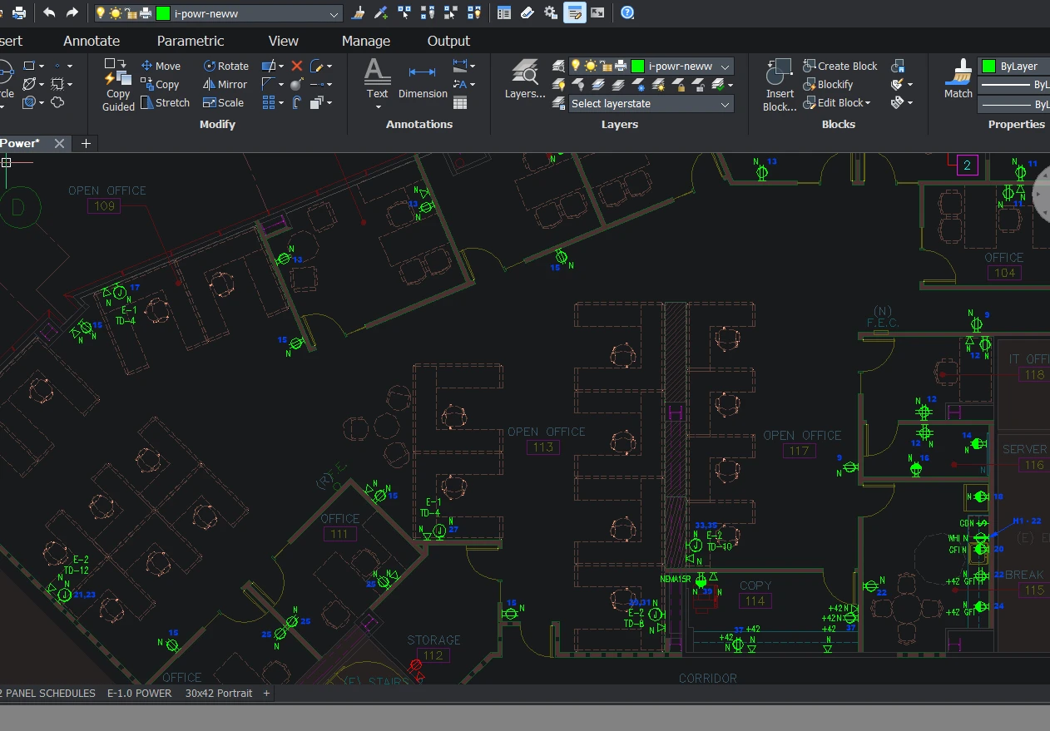Switch to the 30x42 Portrait layout tab
This screenshot has height=731, width=1050.
(x=219, y=693)
